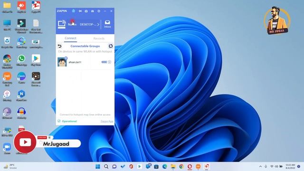The height and width of the screenshot is (171, 304).
Task: Open the Zoom desktop shortcut
Action: (7, 149)
